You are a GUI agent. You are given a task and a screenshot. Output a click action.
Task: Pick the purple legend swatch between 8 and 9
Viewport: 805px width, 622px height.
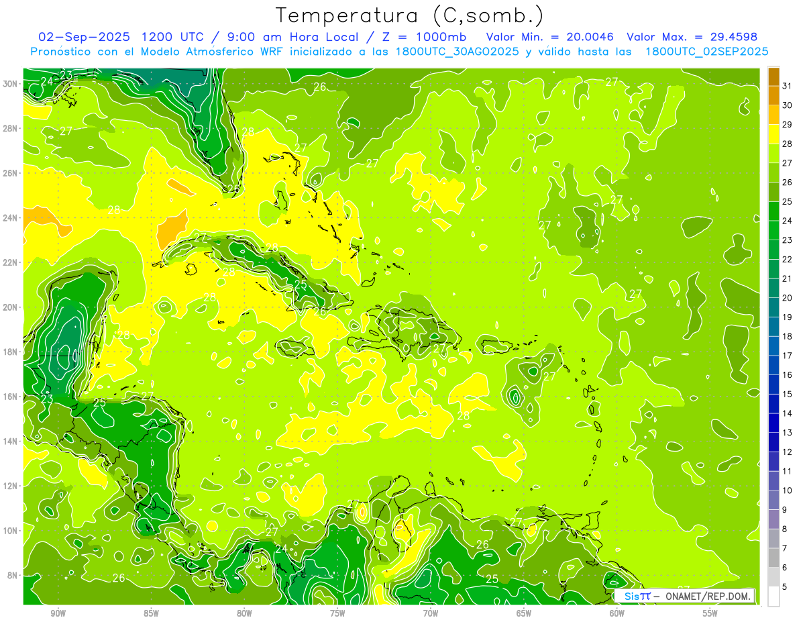tap(773, 519)
